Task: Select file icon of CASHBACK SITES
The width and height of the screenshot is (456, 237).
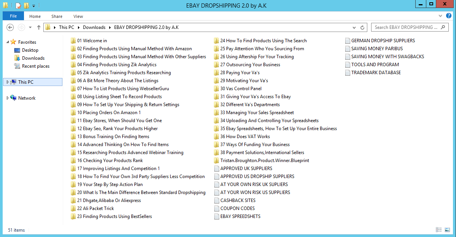Action: coord(217,200)
